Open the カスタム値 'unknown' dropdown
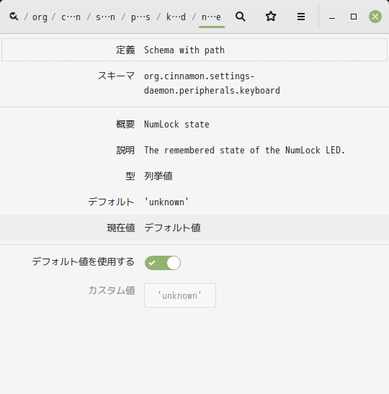Screen dimensions: 389x394 tap(180, 295)
